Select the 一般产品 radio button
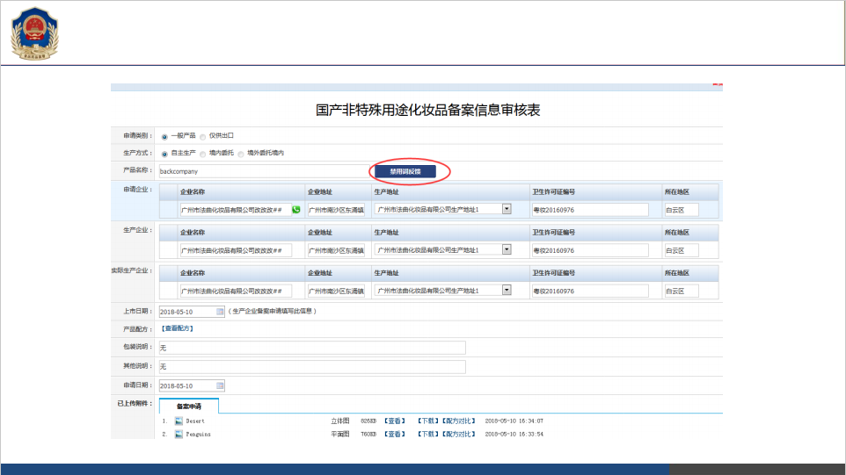846x475 pixels. pos(164,137)
